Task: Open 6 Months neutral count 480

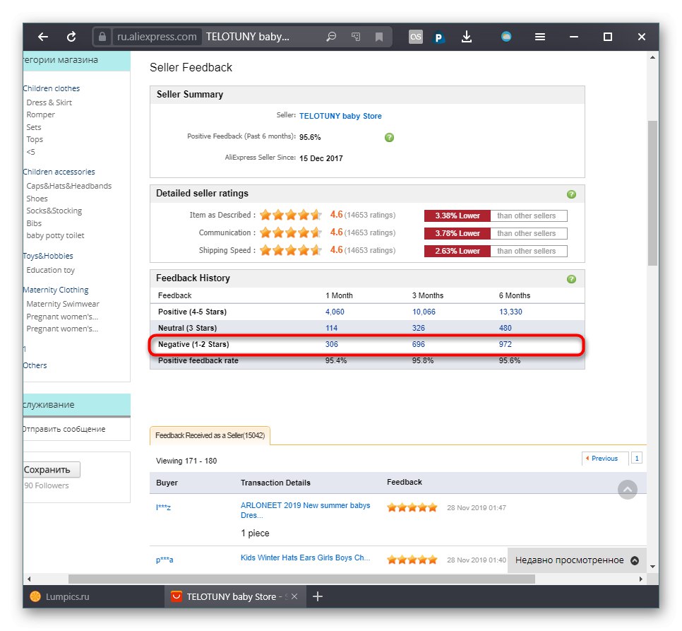Action: [x=505, y=328]
